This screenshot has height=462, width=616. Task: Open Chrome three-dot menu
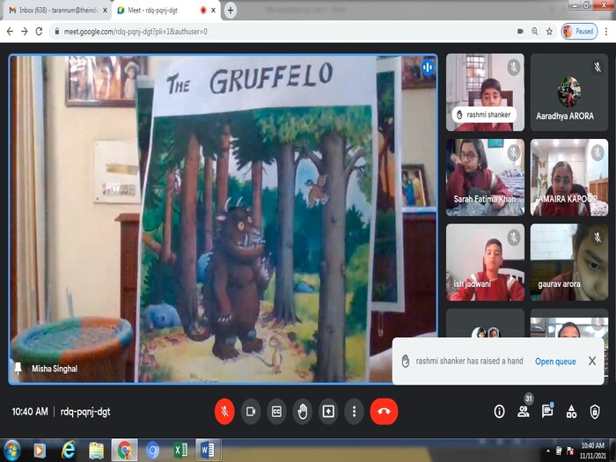(606, 32)
